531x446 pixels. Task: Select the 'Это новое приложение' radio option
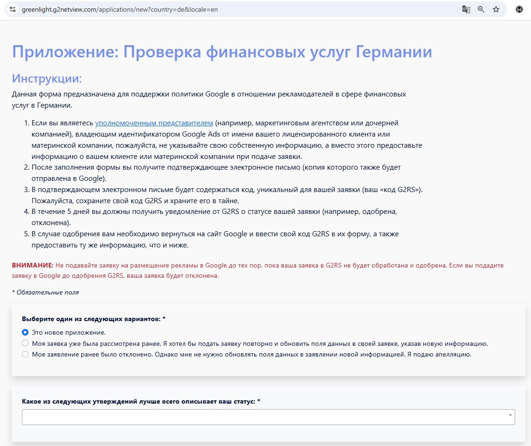25,332
